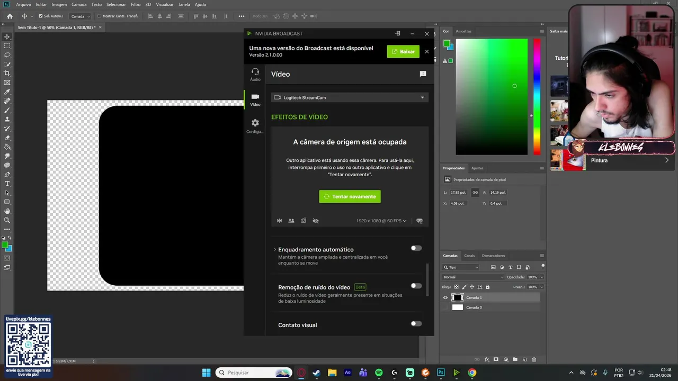Delete layer with the trash icon
The width and height of the screenshot is (678, 381).
[x=534, y=359]
